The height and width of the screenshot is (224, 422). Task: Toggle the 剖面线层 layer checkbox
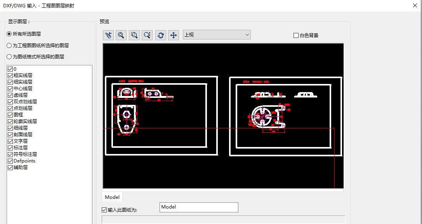10,135
